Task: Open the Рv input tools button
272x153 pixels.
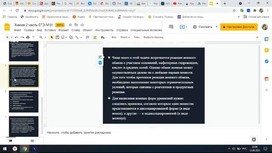Action: coord(103,37)
